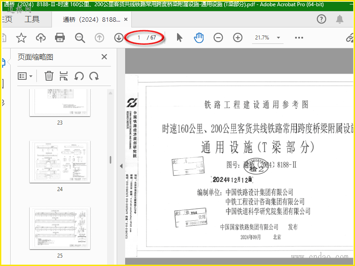Zoom out with minus button

[218, 38]
